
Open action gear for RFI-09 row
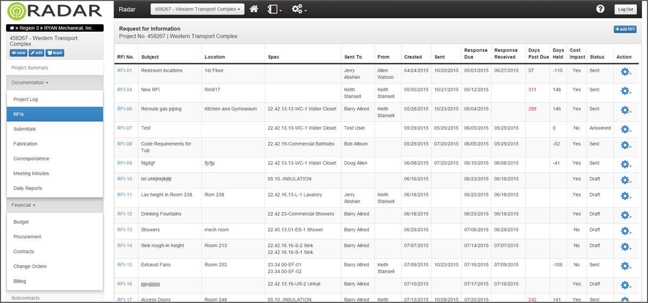(x=626, y=164)
